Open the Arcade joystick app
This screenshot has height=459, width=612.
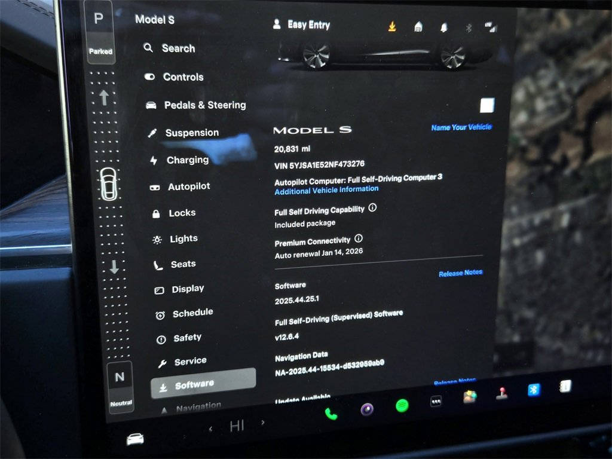(501, 394)
